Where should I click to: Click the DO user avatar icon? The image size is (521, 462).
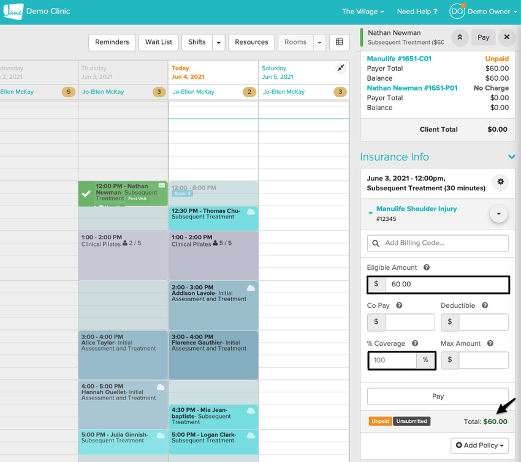[457, 11]
